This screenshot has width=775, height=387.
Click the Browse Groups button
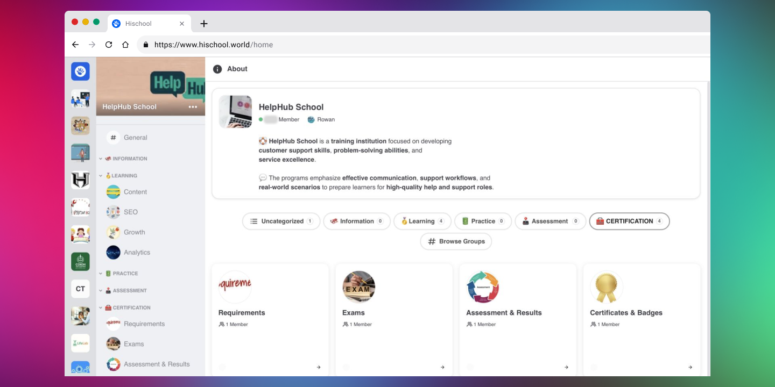point(456,241)
